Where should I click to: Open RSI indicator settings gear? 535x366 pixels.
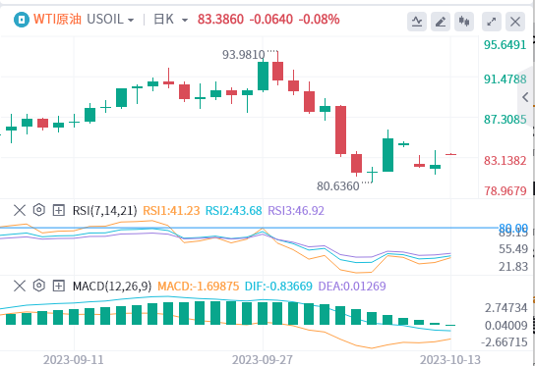(39, 210)
